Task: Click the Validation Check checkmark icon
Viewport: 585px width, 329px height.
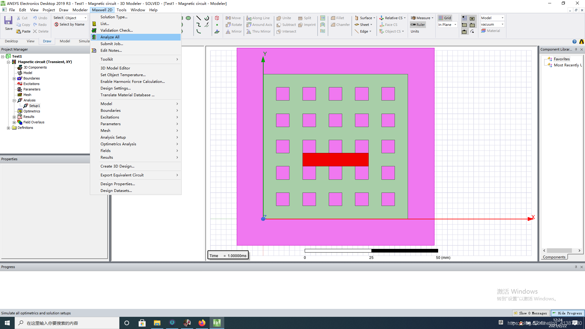Action: pos(94,30)
